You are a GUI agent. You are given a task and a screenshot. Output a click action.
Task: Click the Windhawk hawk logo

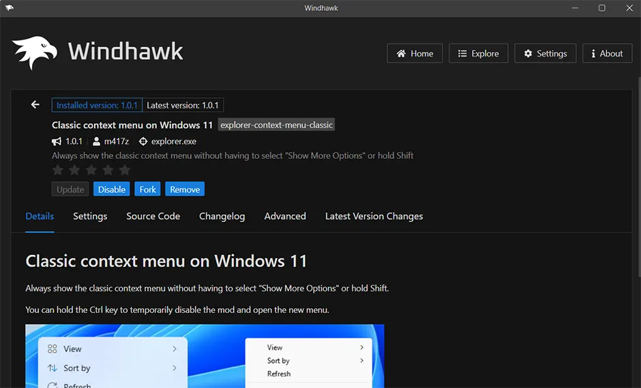click(35, 53)
